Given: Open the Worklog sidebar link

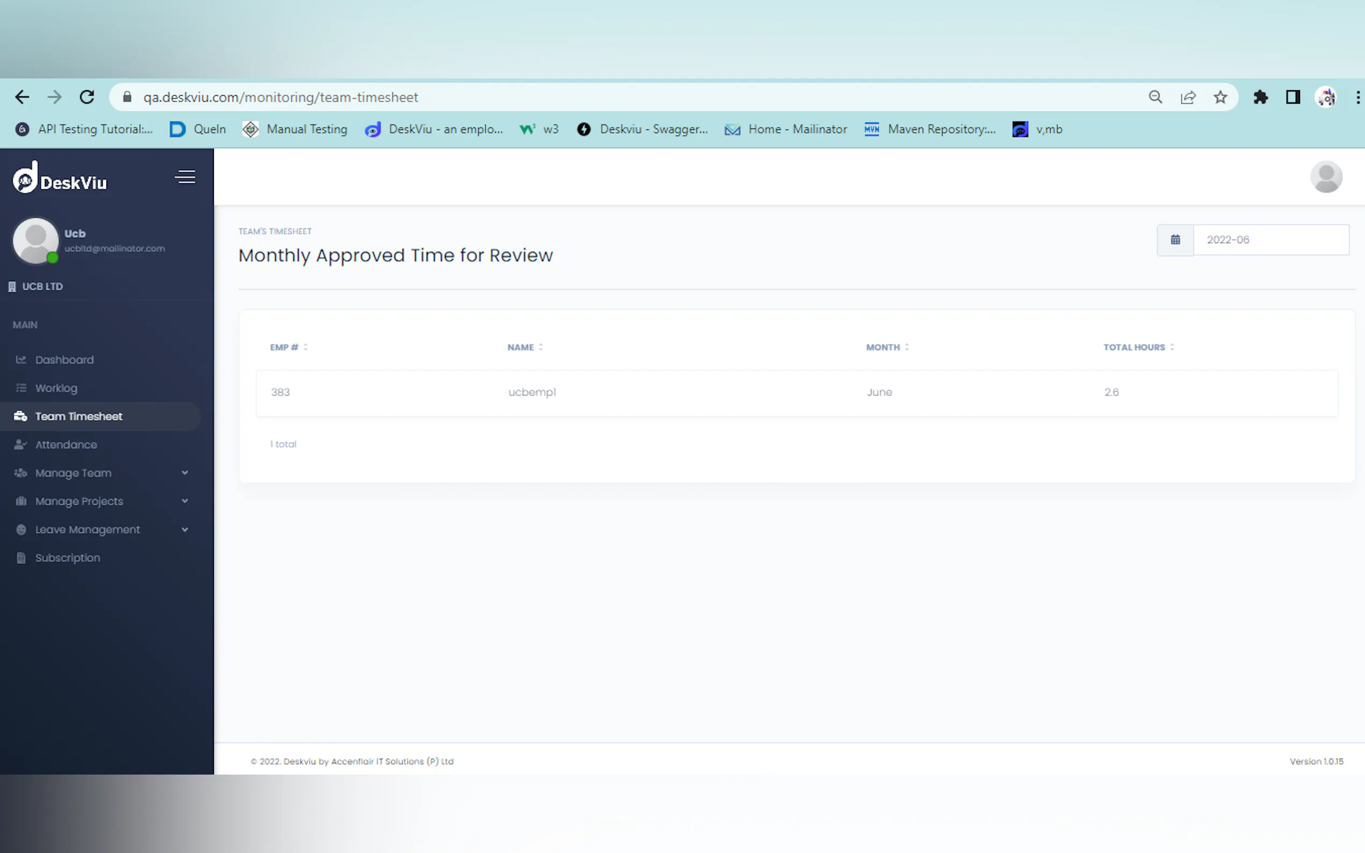Looking at the screenshot, I should (56, 388).
